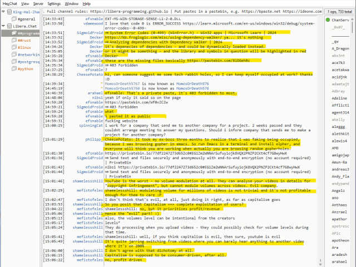This screenshot has width=356, height=267.
Task: Open the Server menu
Action: coord(38,3)
